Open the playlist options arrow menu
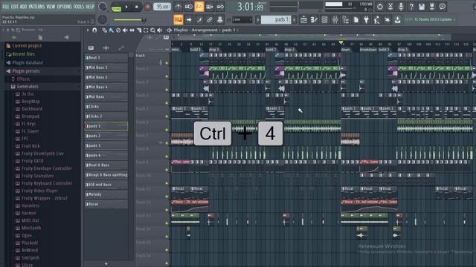 [88, 30]
